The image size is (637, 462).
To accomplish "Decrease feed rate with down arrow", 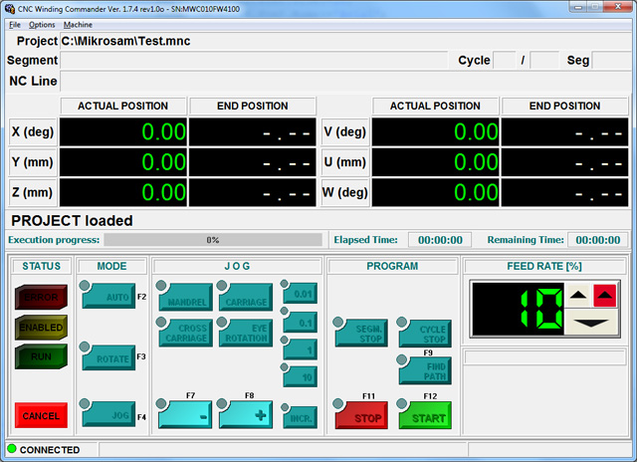I will click(591, 323).
